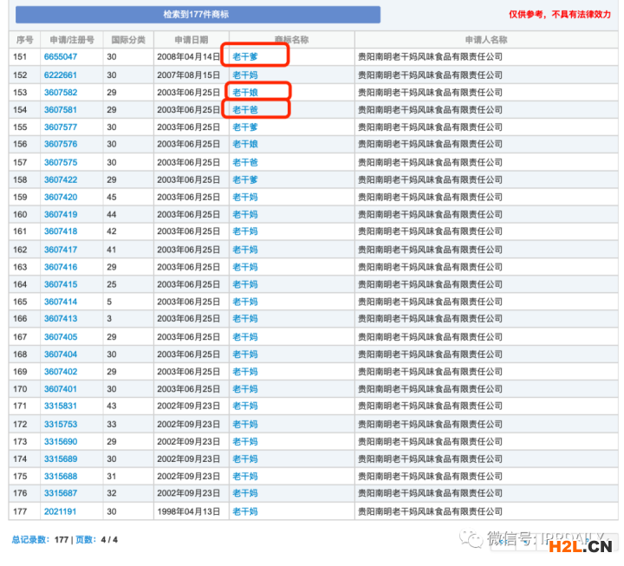Click application number 3607582

tap(61, 93)
